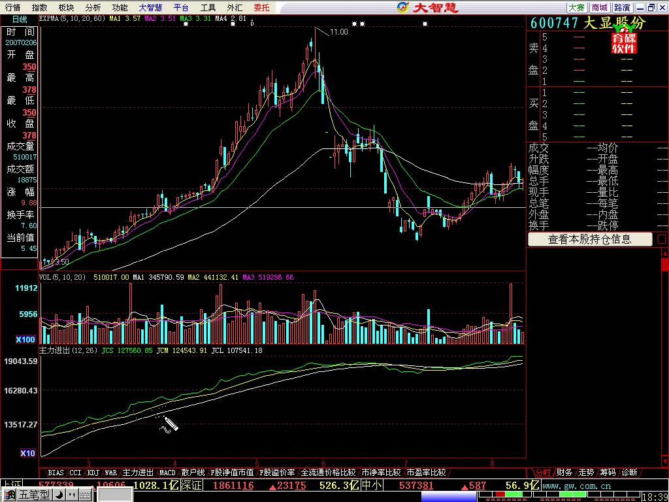Open the 工具 menu

tap(208, 7)
